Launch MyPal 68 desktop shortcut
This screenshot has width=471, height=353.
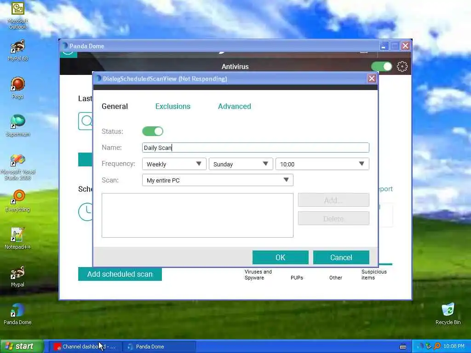point(17,51)
